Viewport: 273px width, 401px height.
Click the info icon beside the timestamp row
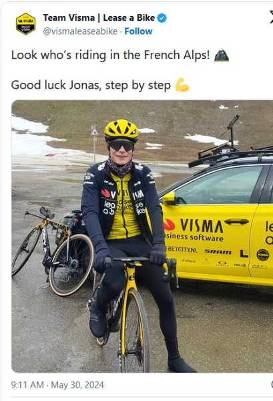coord(272,384)
